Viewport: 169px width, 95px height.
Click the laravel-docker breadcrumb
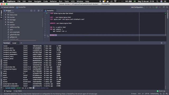8,7
